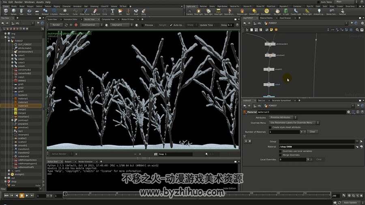Switch to the Scene View tab
The width and height of the screenshot is (365, 205).
point(52,19)
